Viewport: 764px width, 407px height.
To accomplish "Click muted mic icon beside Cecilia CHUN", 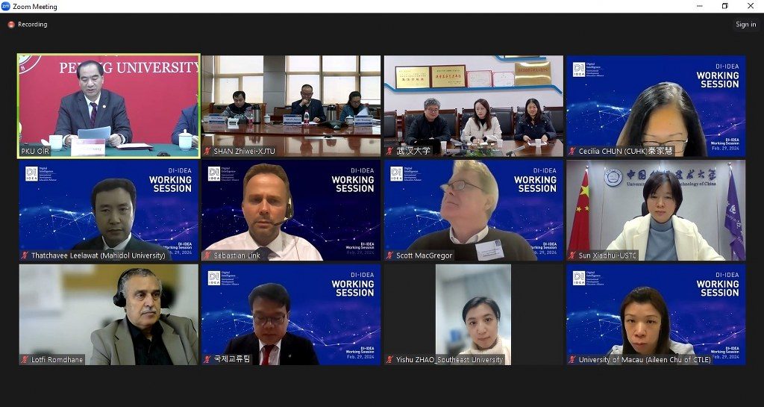I will tap(572, 151).
